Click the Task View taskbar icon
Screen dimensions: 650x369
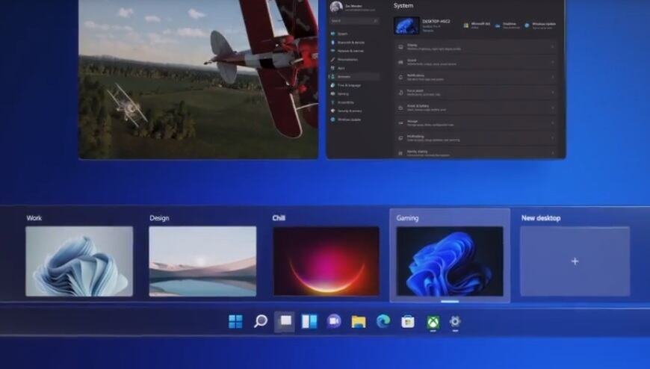click(285, 321)
